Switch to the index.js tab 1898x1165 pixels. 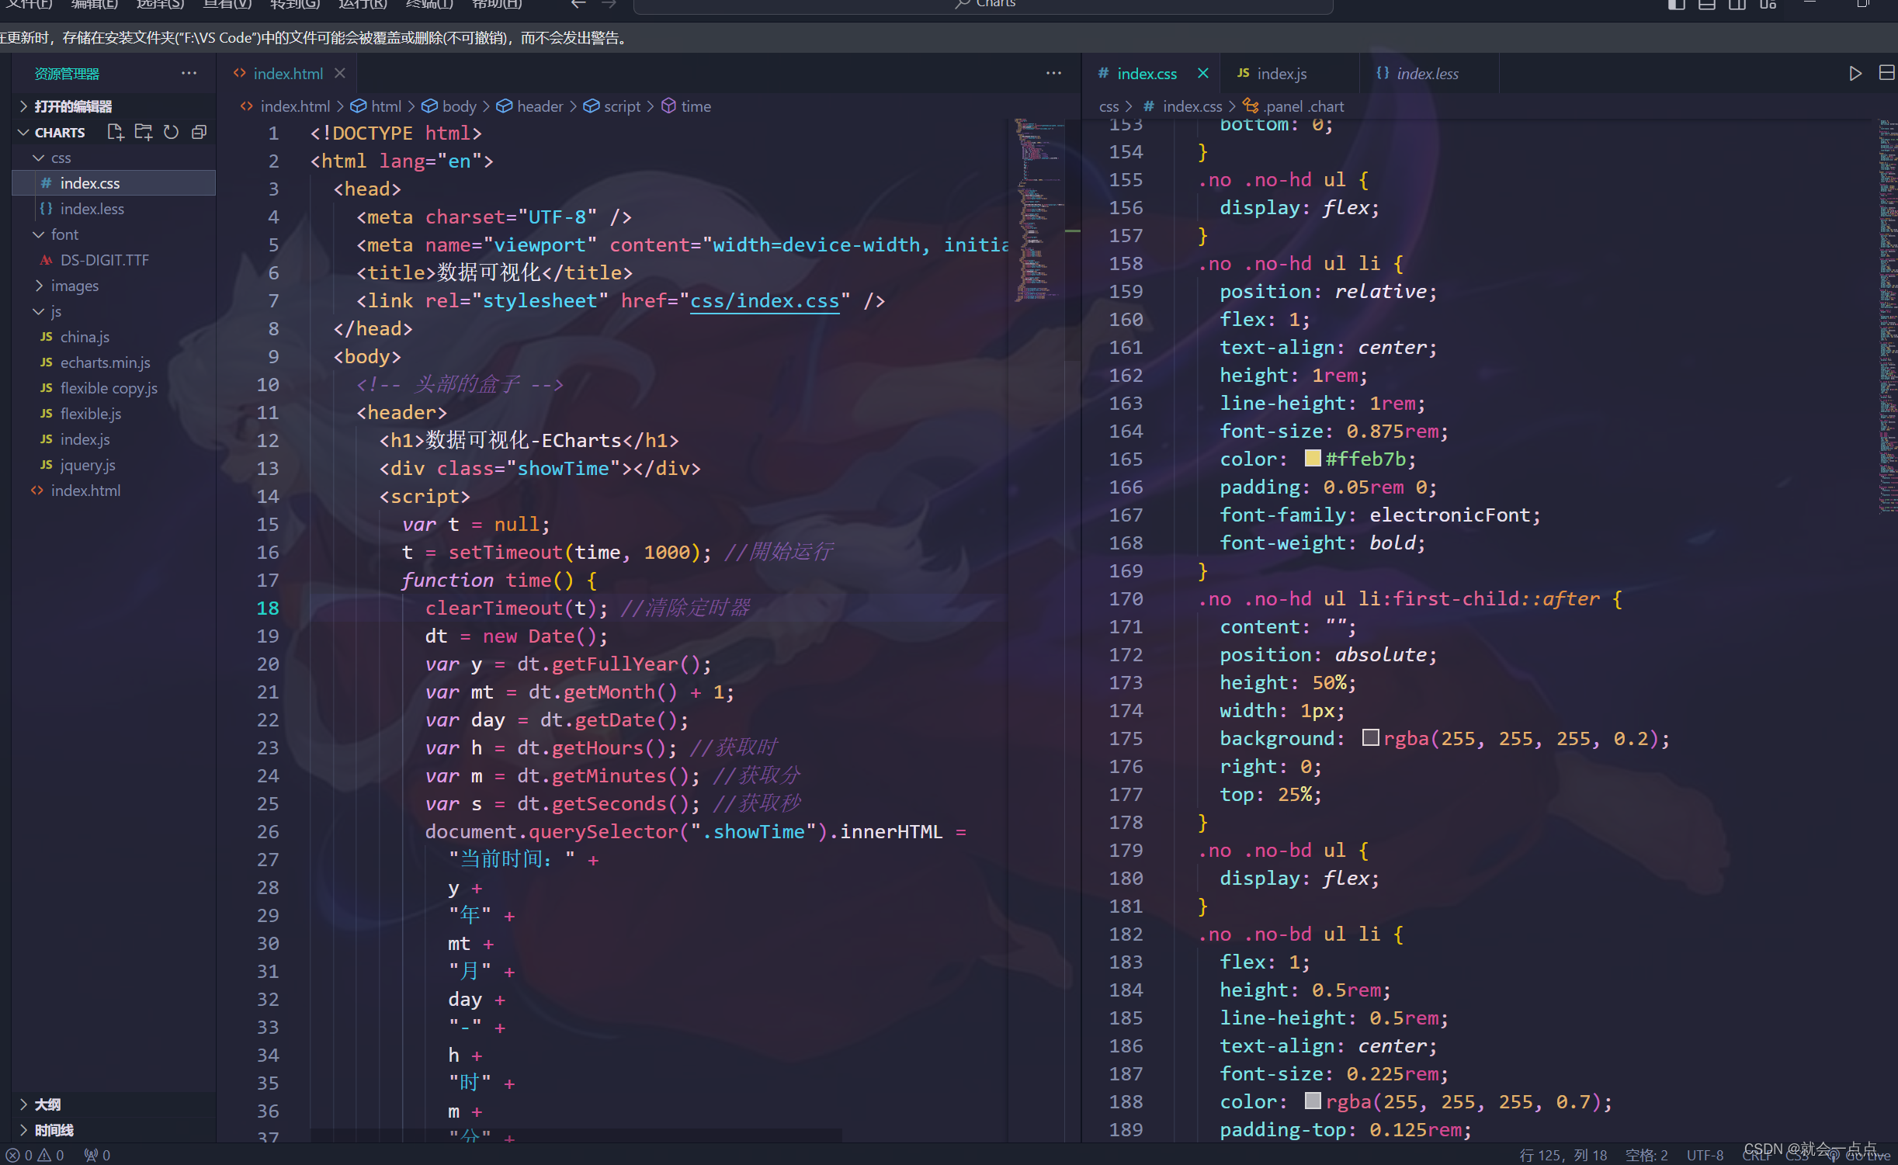coord(1281,73)
